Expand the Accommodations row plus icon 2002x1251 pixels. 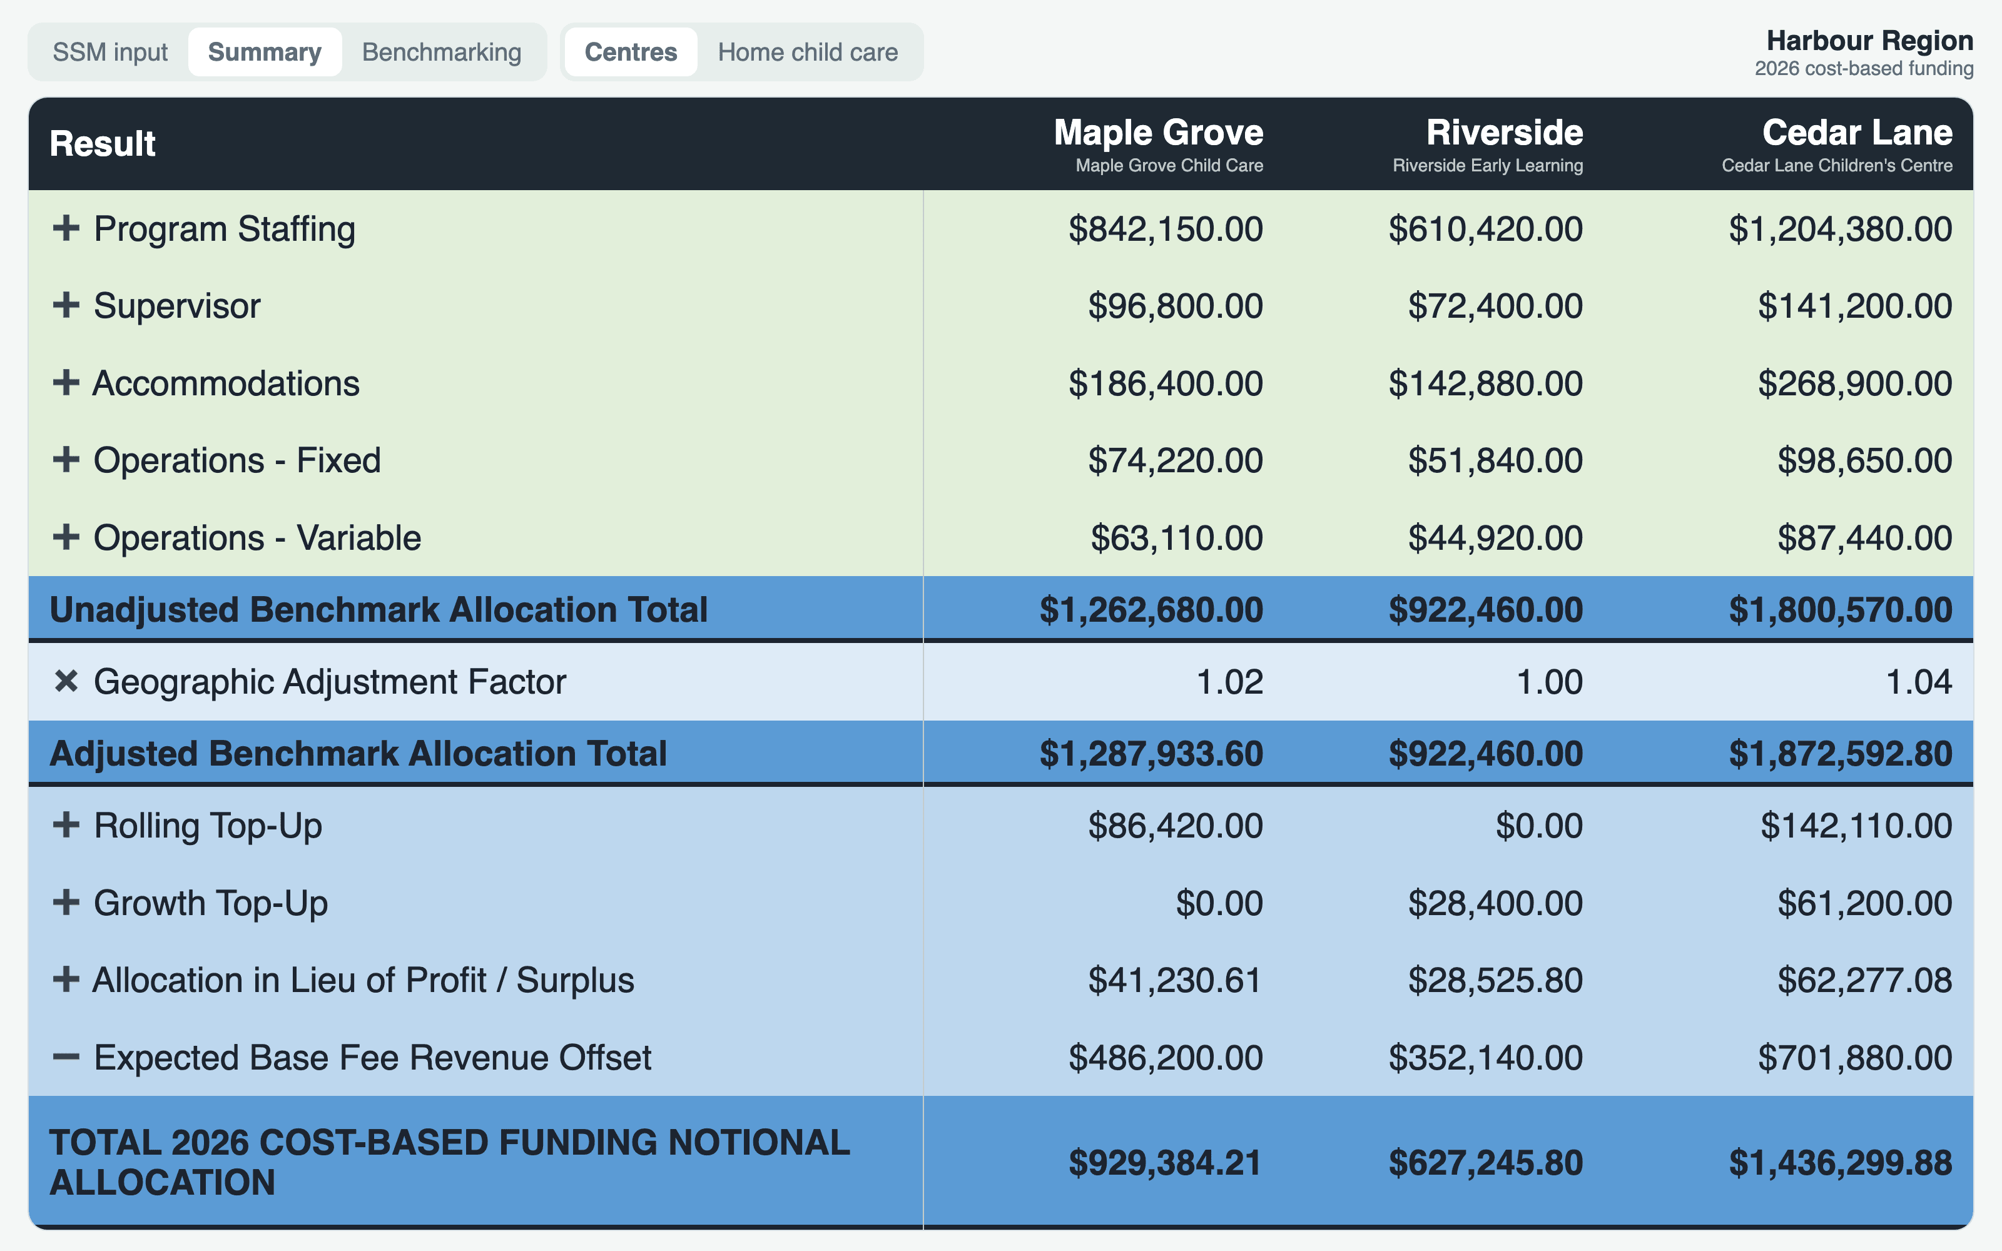(65, 383)
